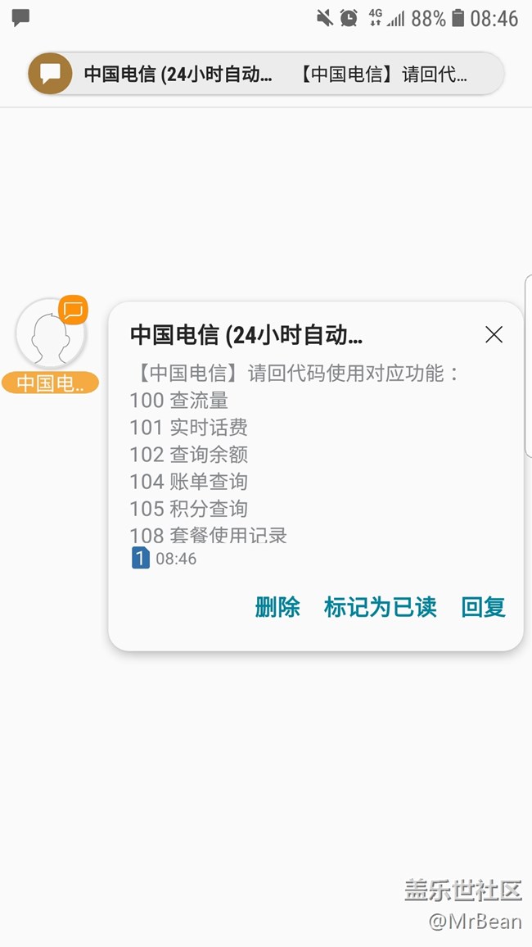Tap the alarm clock status icon
The width and height of the screenshot is (532, 947).
[349, 17]
